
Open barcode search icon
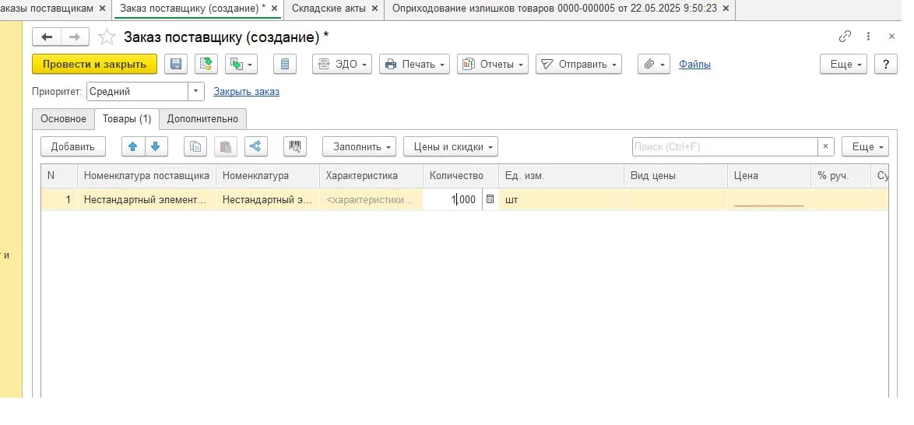[x=295, y=147]
